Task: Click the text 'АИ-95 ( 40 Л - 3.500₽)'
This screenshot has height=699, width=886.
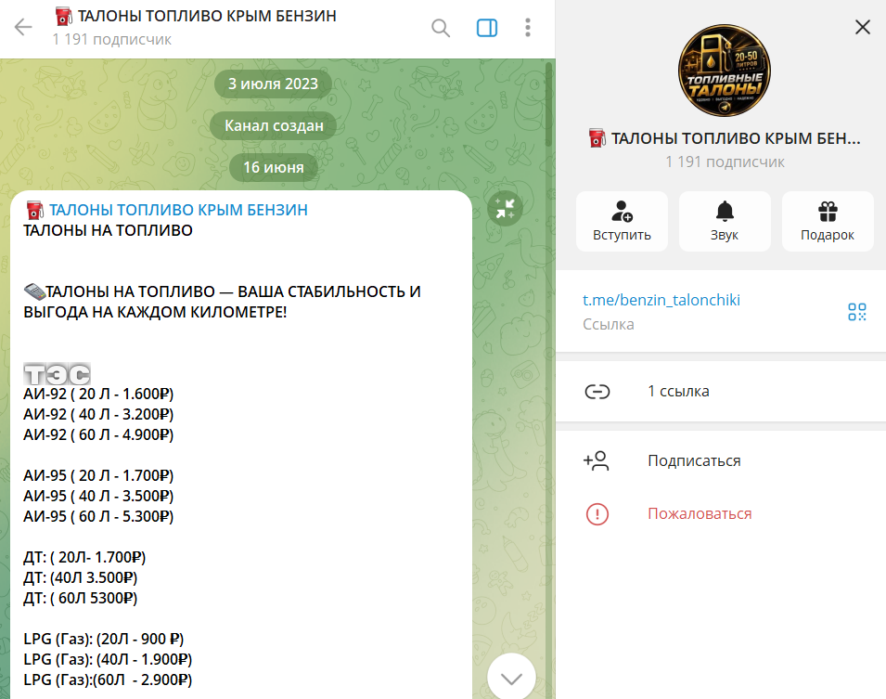Action: tap(98, 496)
